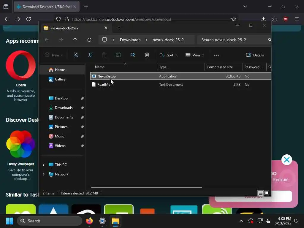
Task: Switch to details list view layout
Action: pyautogui.click(x=260, y=193)
